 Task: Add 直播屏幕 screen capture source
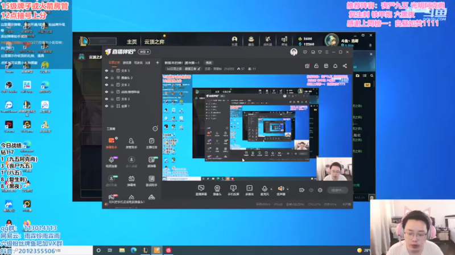pos(201,190)
